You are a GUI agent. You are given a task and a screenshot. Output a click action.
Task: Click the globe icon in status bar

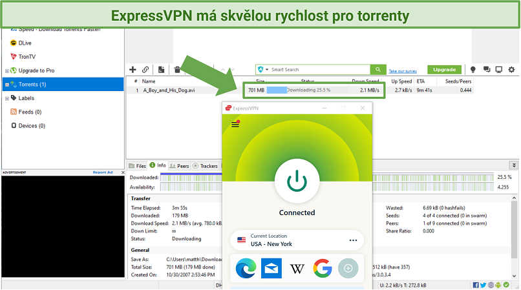tap(491, 285)
